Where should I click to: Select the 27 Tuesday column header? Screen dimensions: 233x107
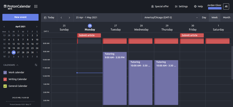(116, 28)
